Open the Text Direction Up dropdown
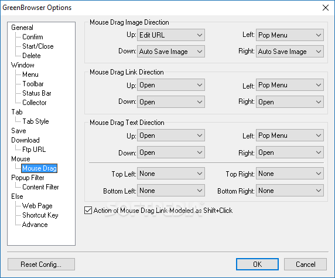 click(170, 135)
